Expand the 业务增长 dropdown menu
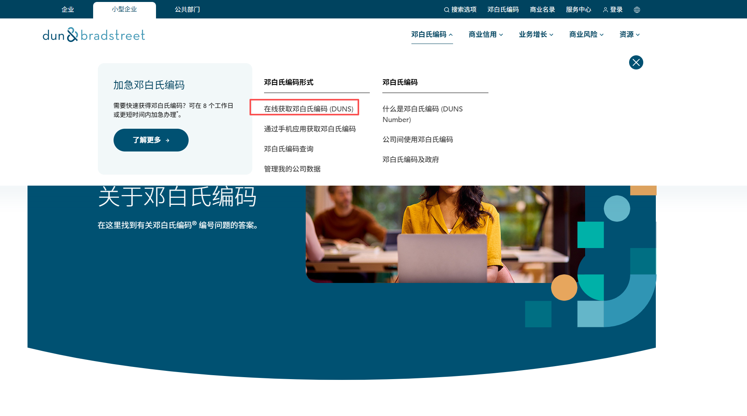This screenshot has width=747, height=416. click(536, 35)
